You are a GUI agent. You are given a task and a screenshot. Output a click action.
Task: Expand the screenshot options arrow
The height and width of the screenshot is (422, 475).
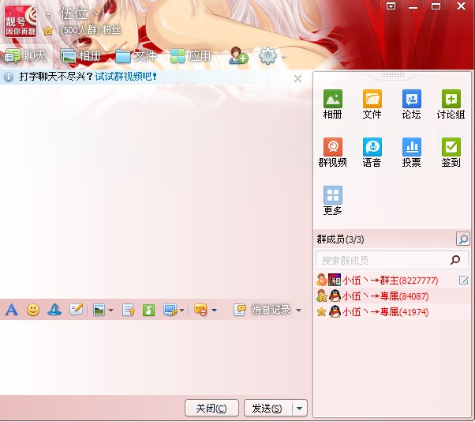click(x=181, y=311)
